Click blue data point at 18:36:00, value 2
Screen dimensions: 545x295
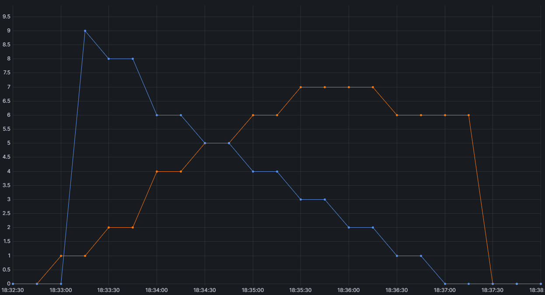pos(349,227)
